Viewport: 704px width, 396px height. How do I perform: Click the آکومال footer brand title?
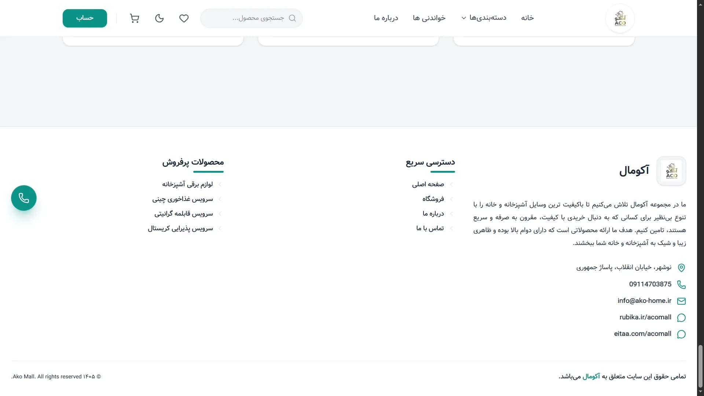[634, 171]
